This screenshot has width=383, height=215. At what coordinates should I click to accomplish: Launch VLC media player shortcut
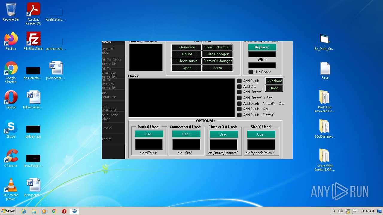11,190
